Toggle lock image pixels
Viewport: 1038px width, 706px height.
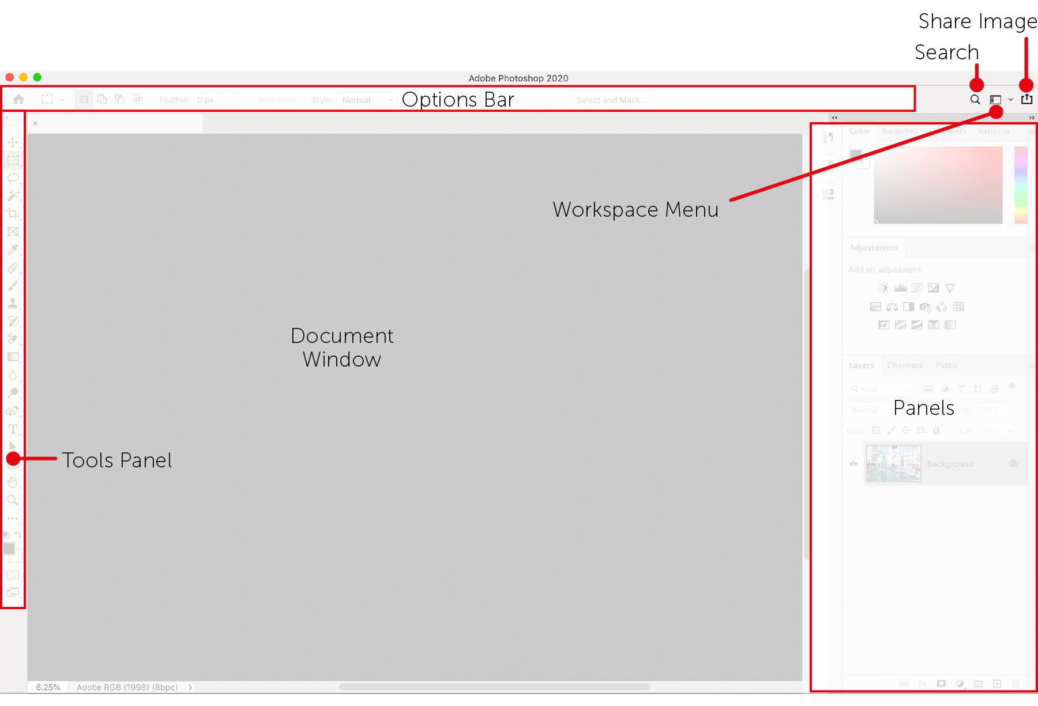click(892, 431)
